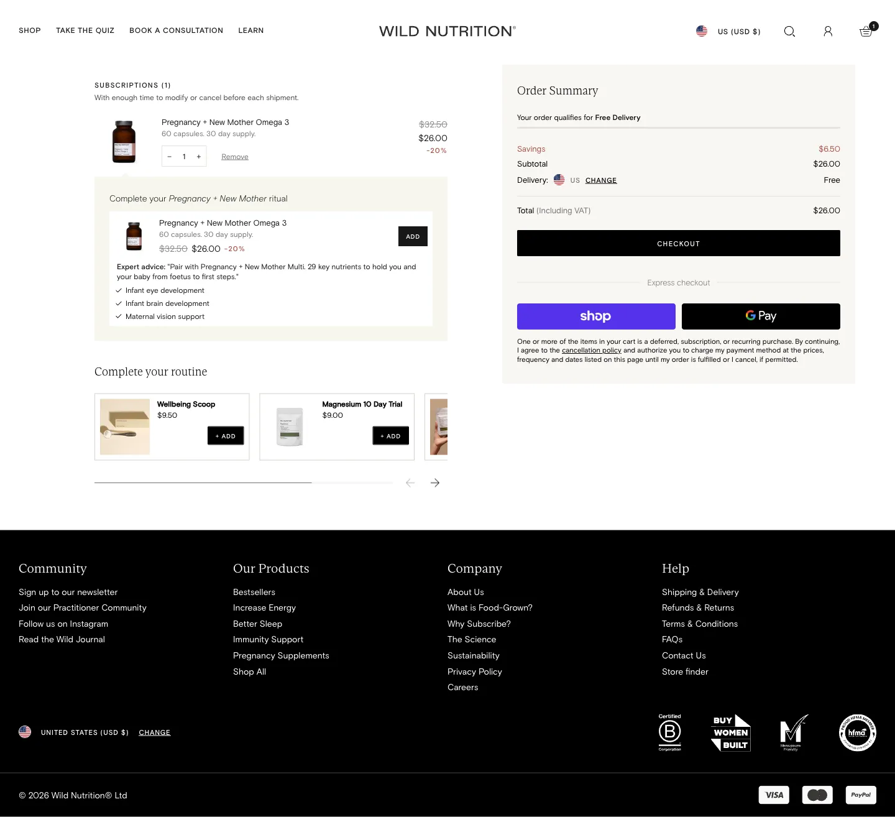
Task: Click the delivery country flag in Order Summary
Action: pos(559,180)
